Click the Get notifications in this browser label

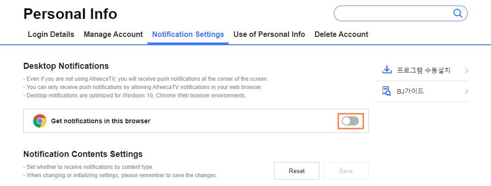(x=101, y=121)
